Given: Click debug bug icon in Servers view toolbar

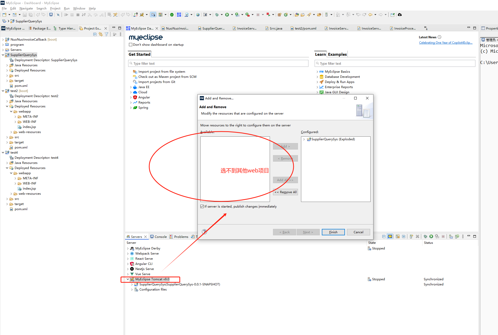Looking at the screenshot, I should coord(425,236).
